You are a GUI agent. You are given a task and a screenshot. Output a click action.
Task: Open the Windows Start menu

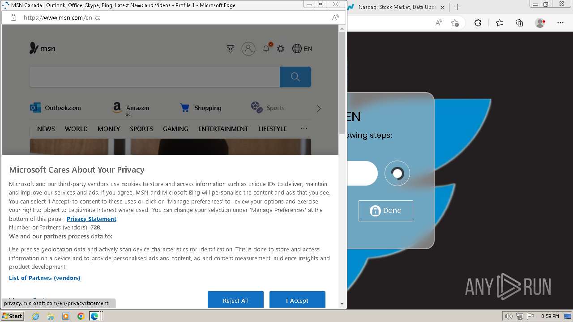click(12, 316)
